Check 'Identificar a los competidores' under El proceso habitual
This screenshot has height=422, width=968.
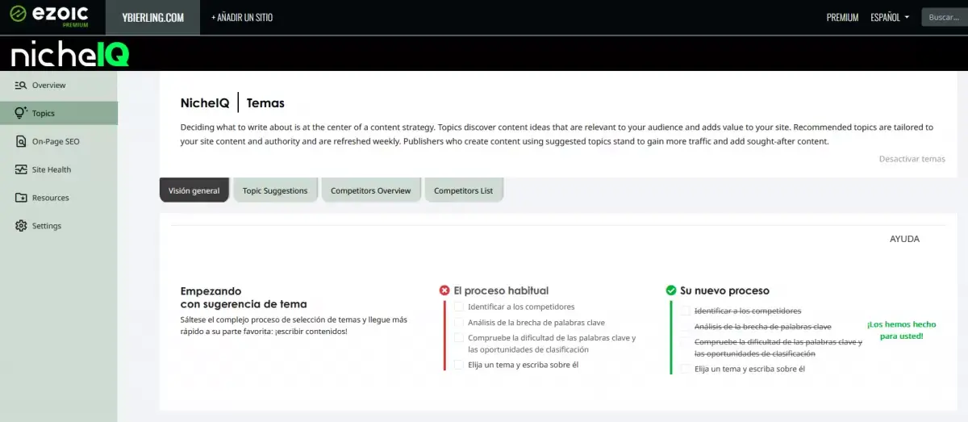[x=459, y=307]
